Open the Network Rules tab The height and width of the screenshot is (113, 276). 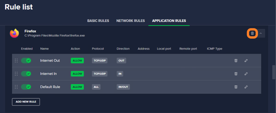click(130, 21)
